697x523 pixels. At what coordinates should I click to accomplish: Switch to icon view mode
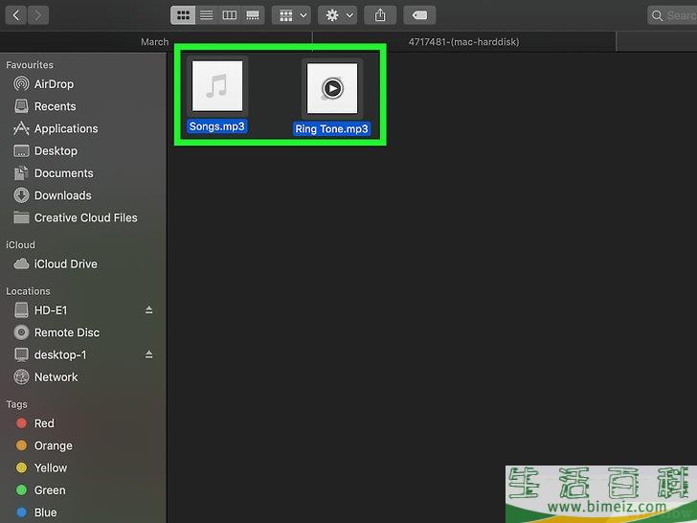pos(183,15)
